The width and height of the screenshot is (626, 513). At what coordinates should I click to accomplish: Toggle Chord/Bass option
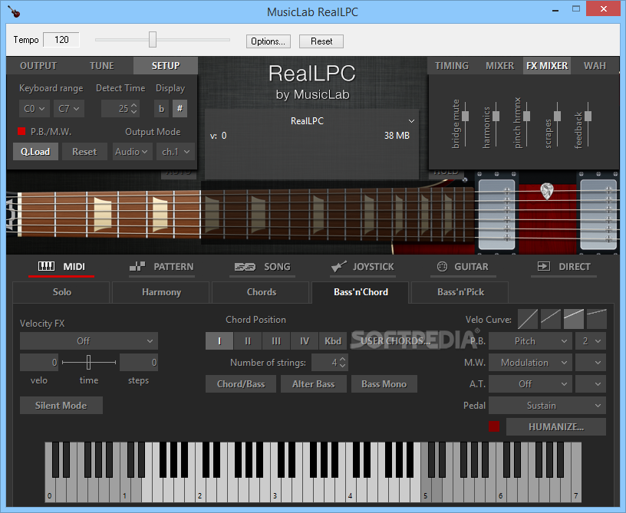point(241,383)
